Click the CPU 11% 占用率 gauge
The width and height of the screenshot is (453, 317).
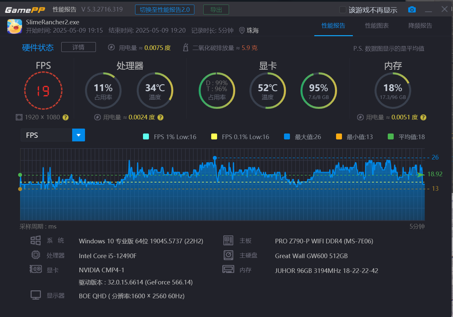point(103,90)
